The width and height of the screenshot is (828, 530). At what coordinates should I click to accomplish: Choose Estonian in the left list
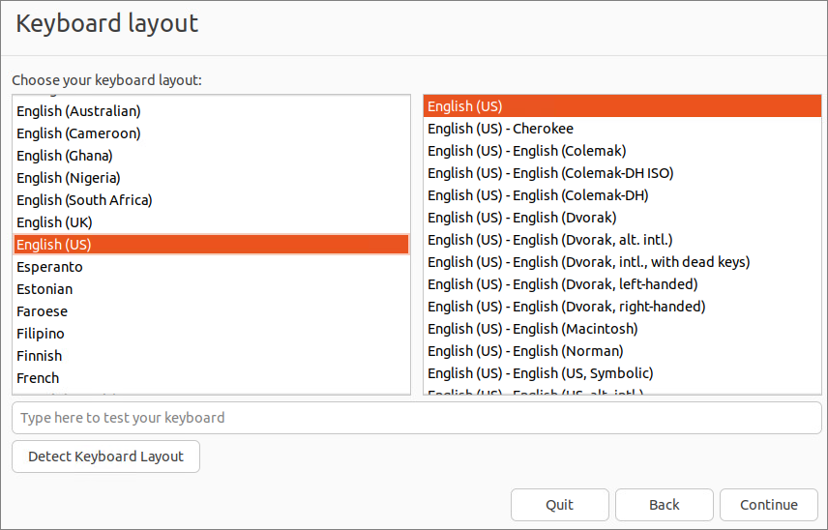(44, 289)
